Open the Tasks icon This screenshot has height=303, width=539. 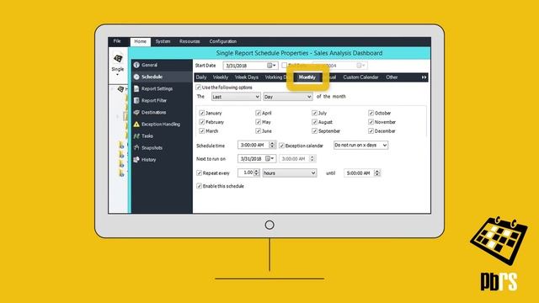point(136,136)
